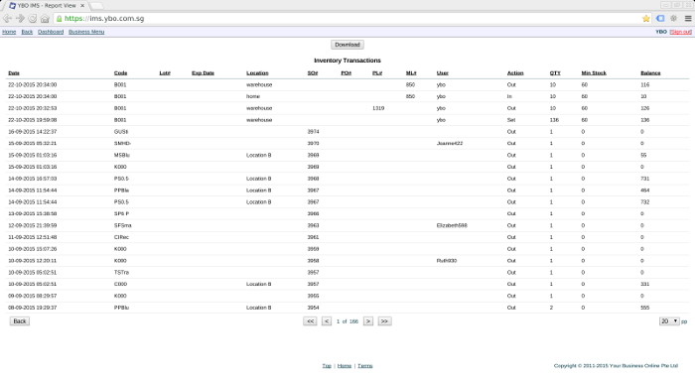Screen dimensions: 695x379
Task: Click the user name Joanne422
Action: coord(450,144)
